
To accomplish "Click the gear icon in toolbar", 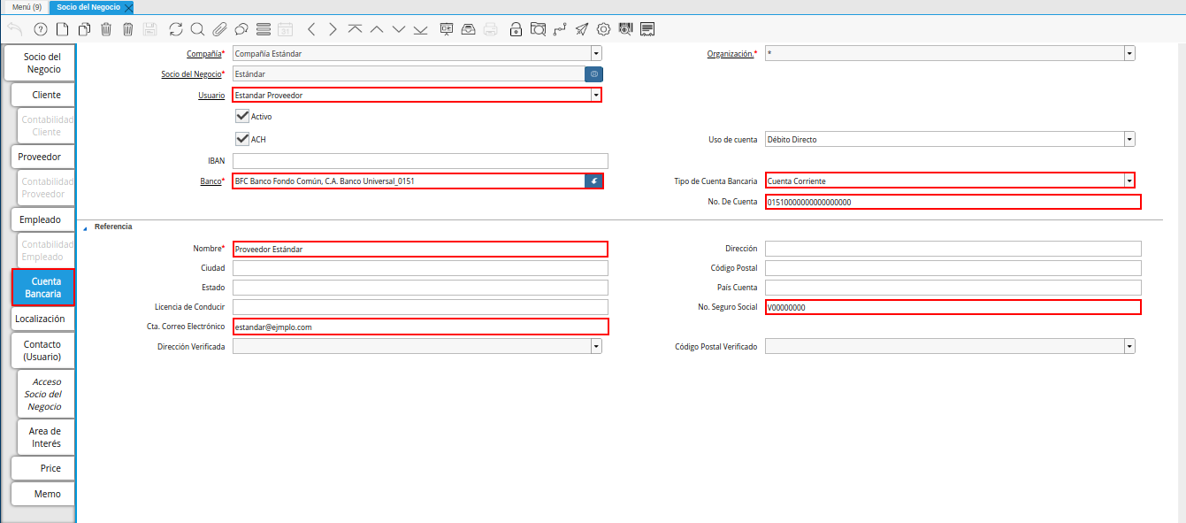I will [604, 29].
